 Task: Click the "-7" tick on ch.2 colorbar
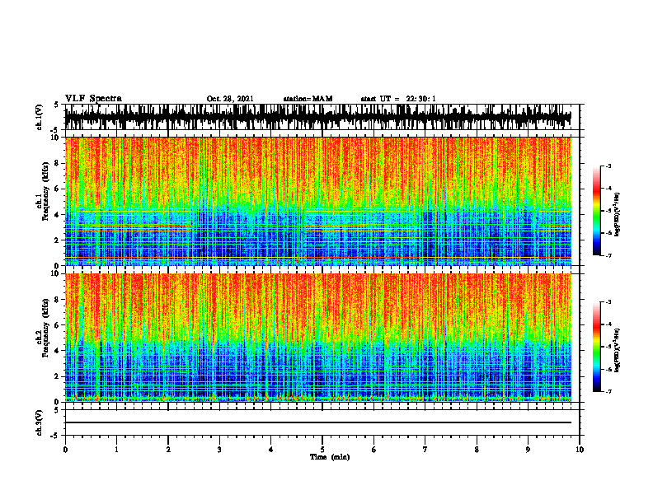tap(608, 391)
